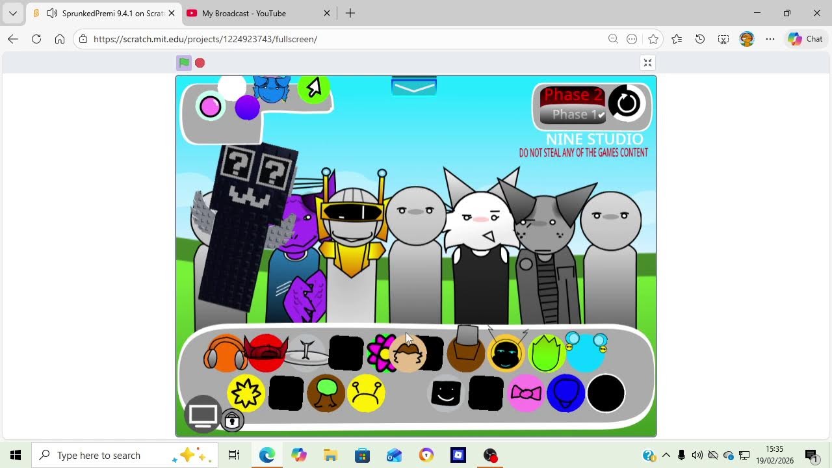Toggle the padlock lock button

point(232,421)
